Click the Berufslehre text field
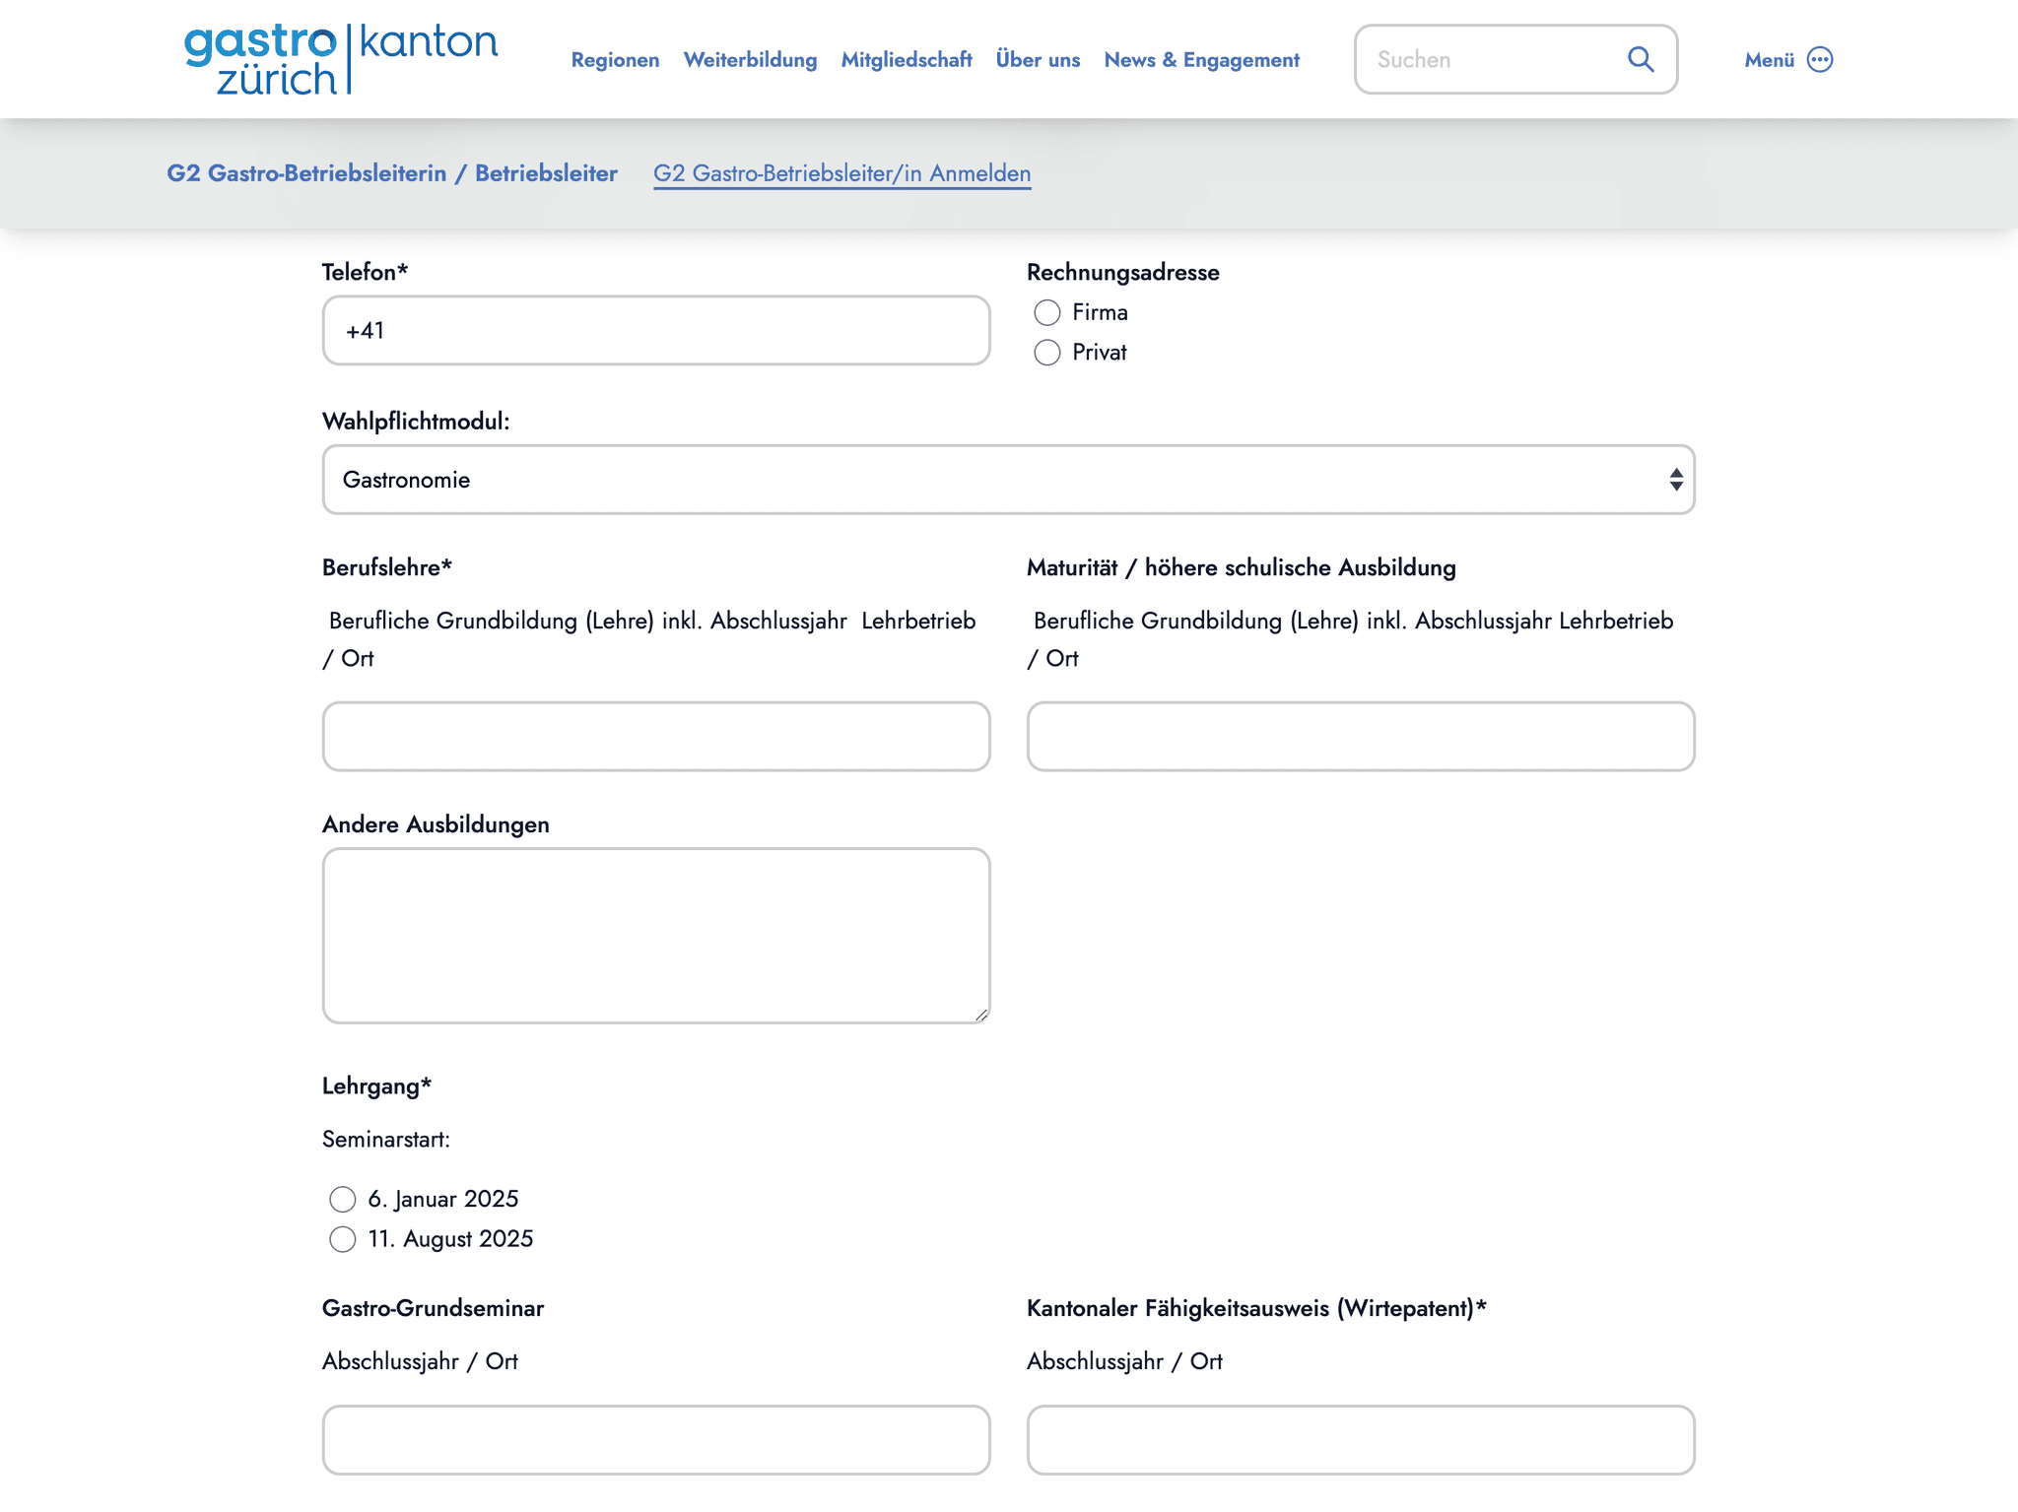This screenshot has height=1512, width=2018. pyautogui.click(x=656, y=737)
